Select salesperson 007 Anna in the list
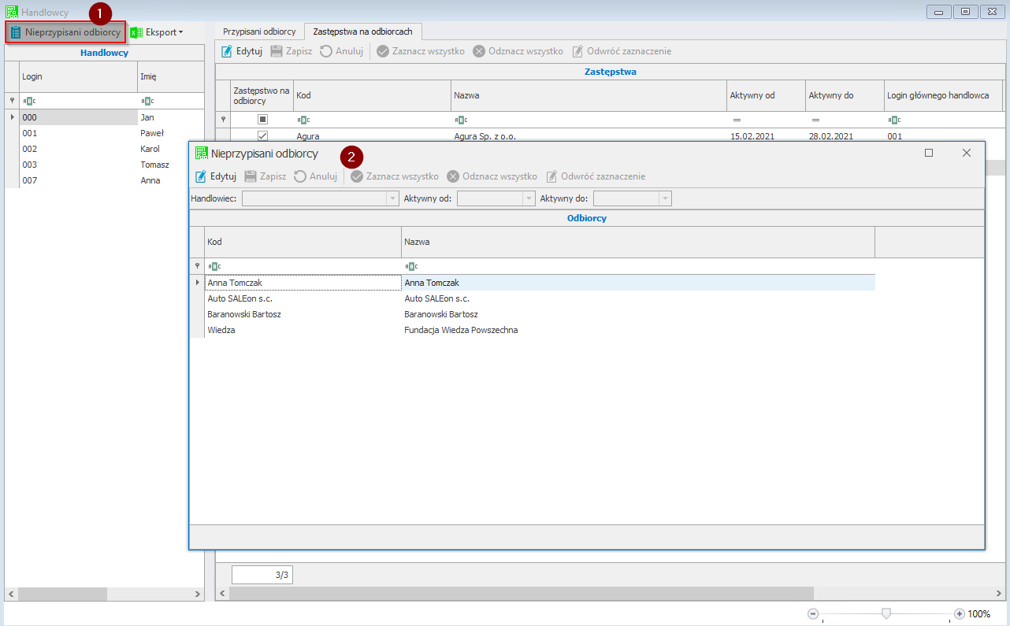The height and width of the screenshot is (626, 1010). point(30,180)
